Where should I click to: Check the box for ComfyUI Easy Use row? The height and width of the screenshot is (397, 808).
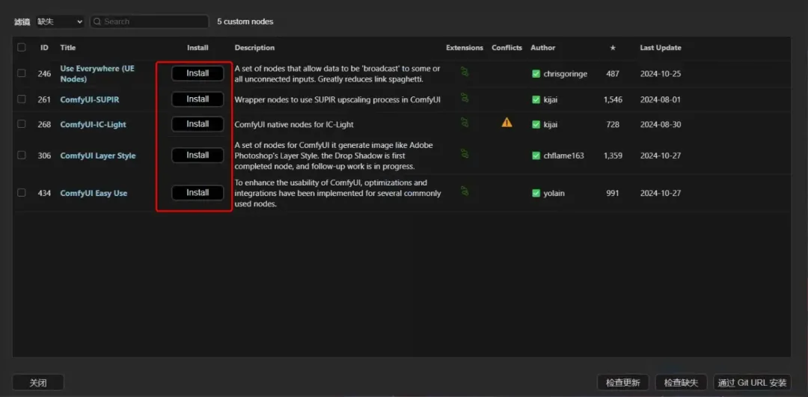tap(21, 193)
